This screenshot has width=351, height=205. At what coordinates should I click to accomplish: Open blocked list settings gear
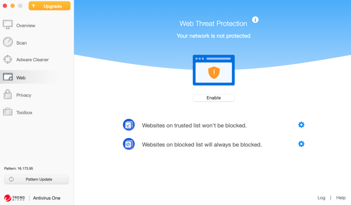(301, 144)
